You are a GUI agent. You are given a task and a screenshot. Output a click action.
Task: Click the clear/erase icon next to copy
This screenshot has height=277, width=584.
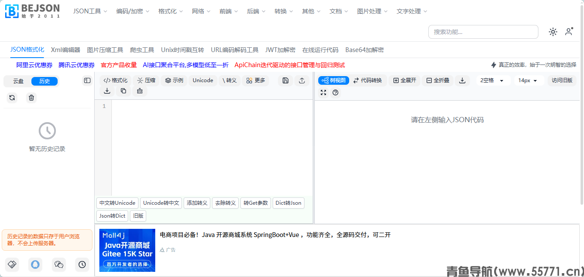[140, 91]
